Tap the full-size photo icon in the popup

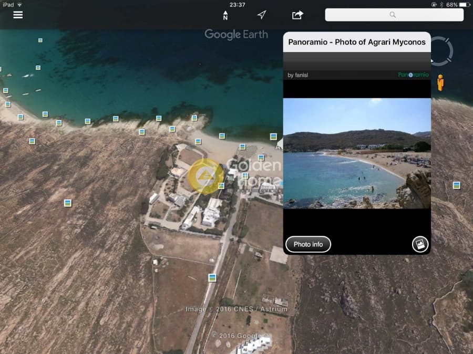click(420, 244)
